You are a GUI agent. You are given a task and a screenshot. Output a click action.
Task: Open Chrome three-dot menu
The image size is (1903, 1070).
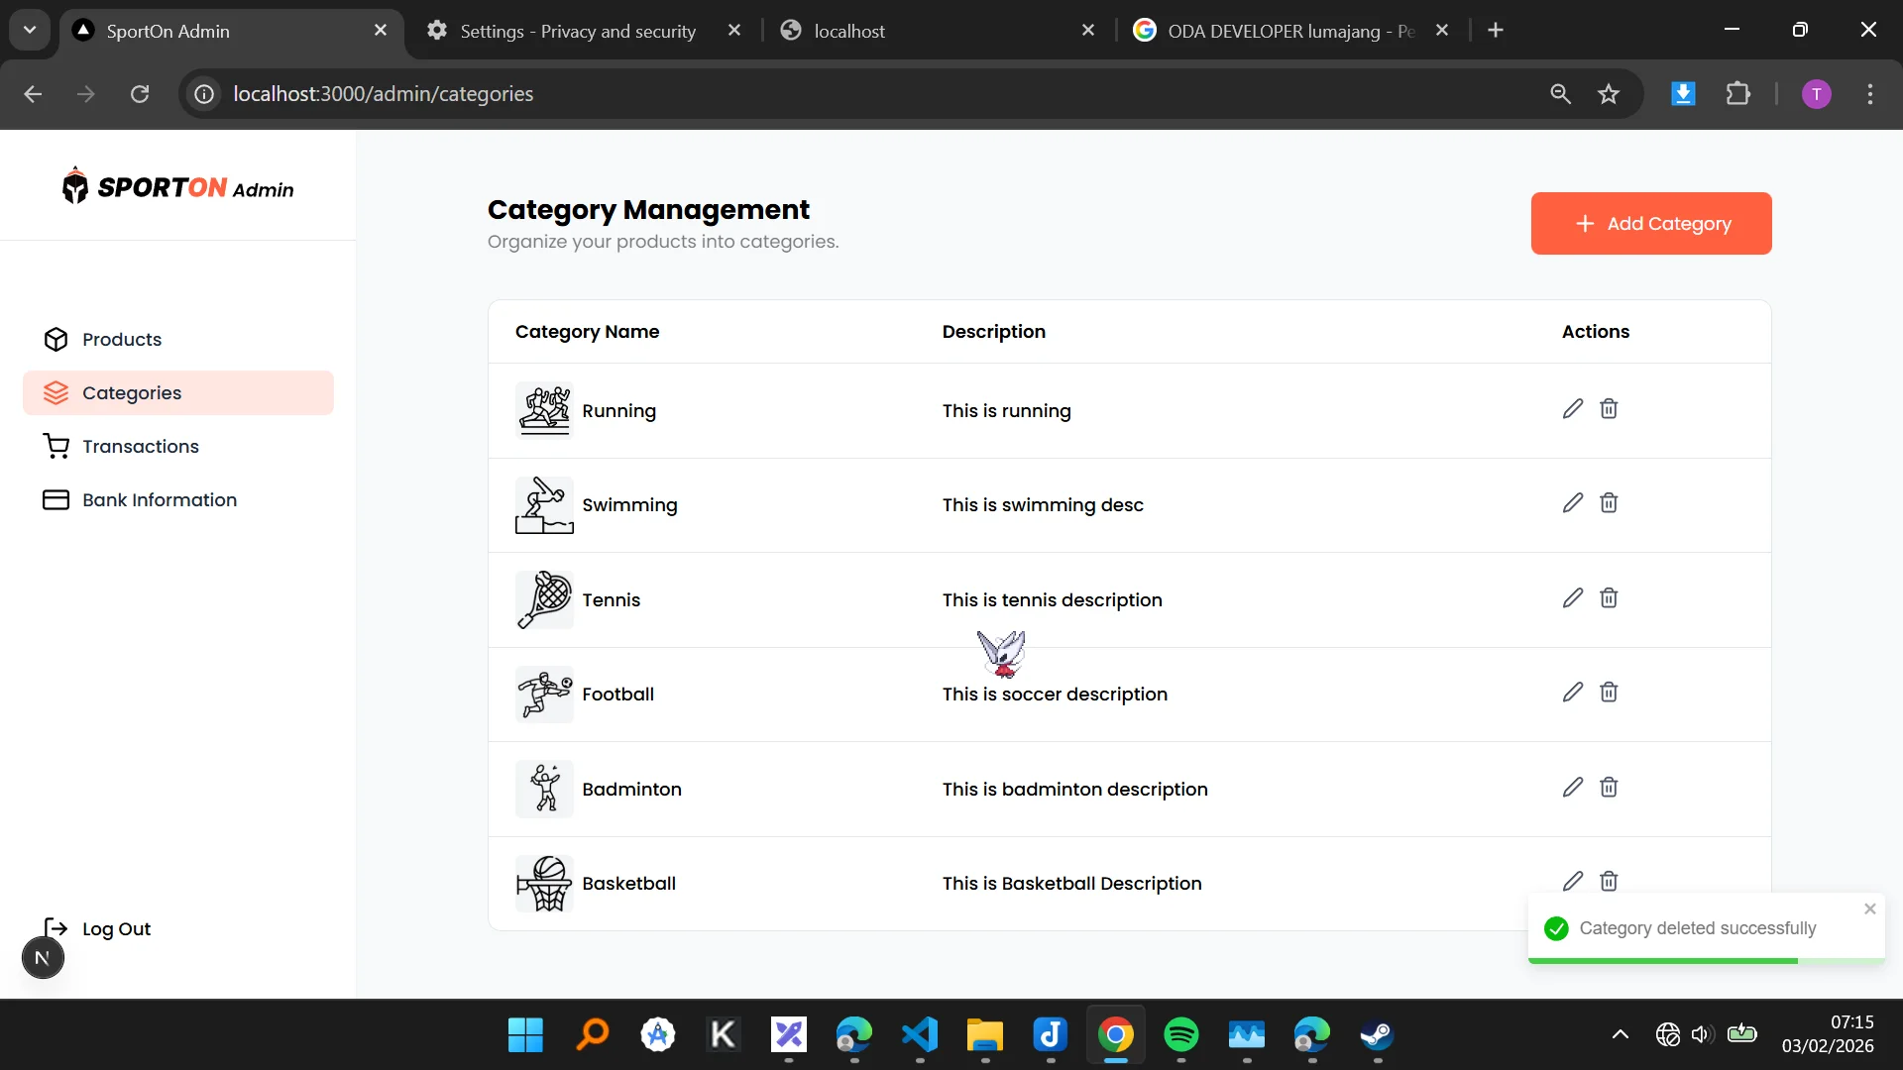tap(1870, 94)
